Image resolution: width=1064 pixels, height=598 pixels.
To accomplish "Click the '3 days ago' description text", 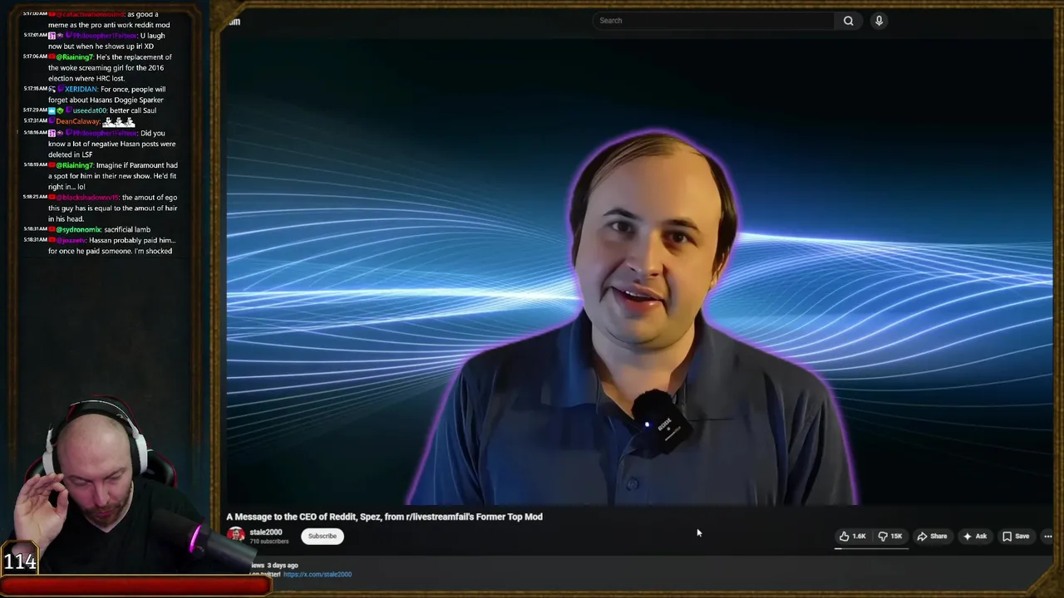I will [x=282, y=566].
